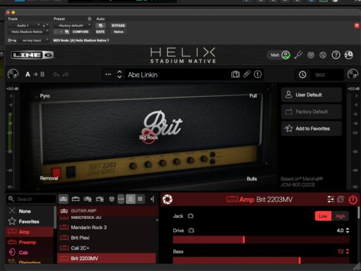Image resolution: width=361 pixels, height=271 pixels.
Task: Open the Audio 1 track dropdown
Action: (25, 25)
